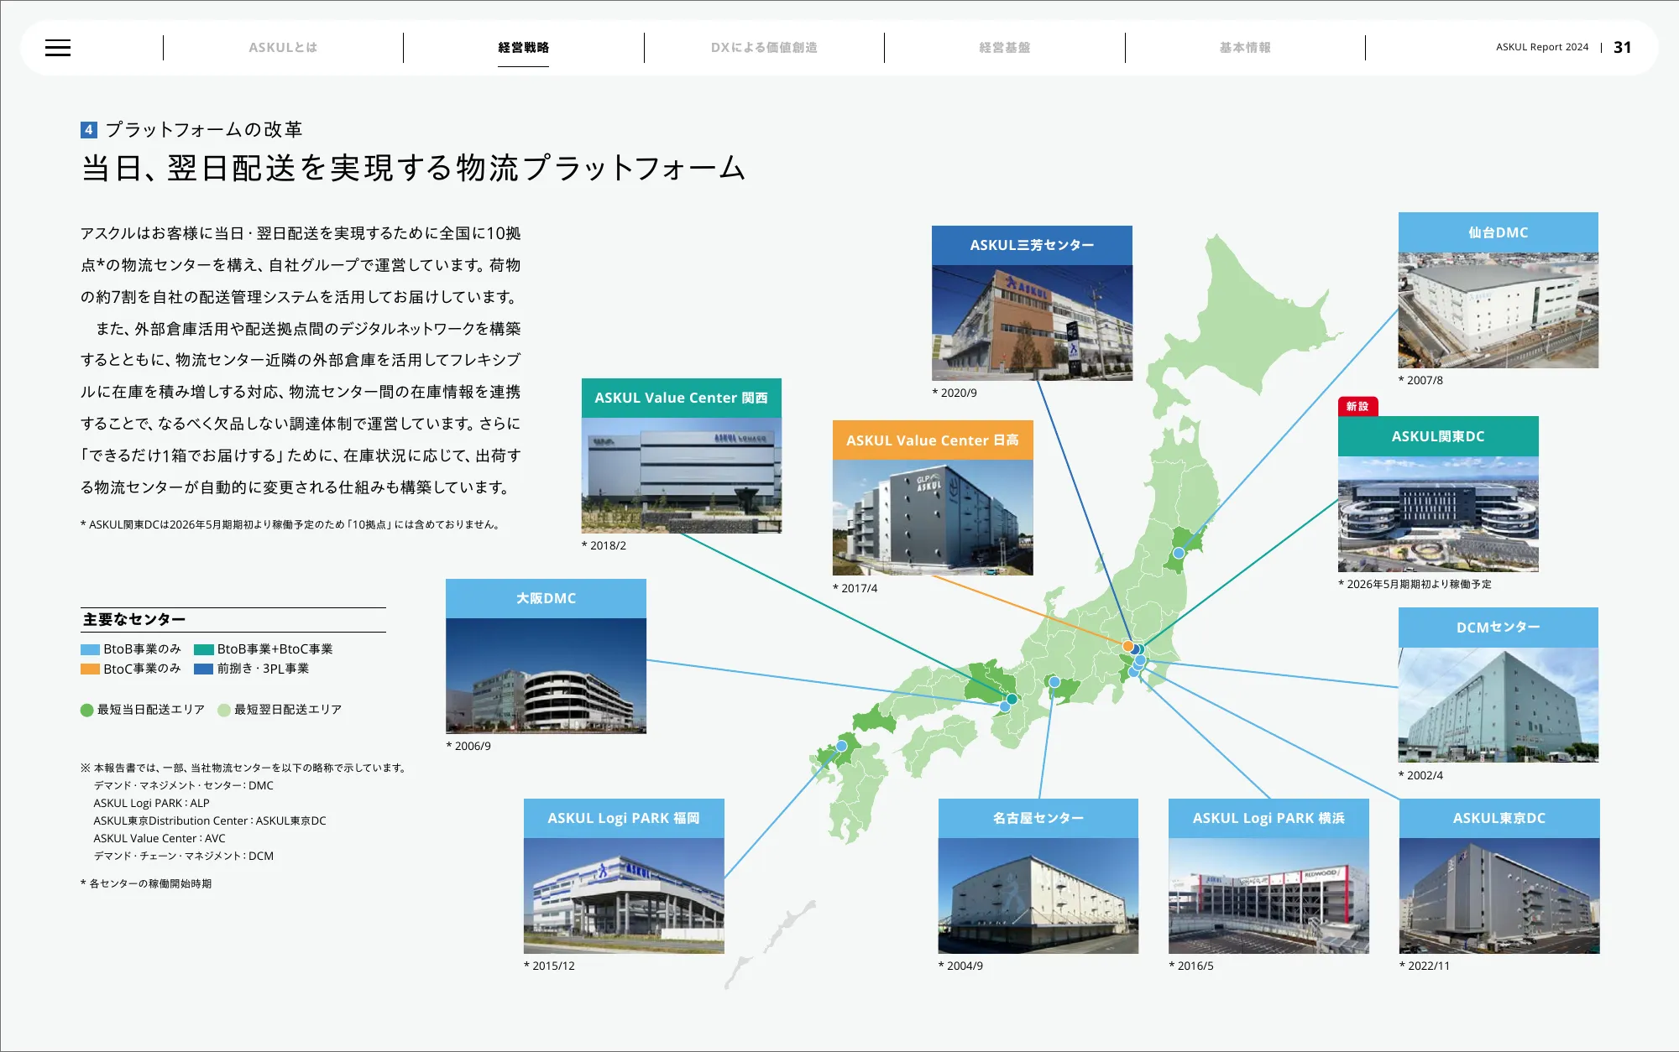Click the ASKUL関東DC header label

pos(1438,436)
